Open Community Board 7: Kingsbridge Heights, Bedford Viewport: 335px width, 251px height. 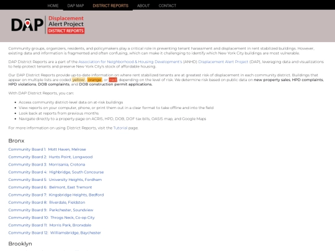click(56, 195)
